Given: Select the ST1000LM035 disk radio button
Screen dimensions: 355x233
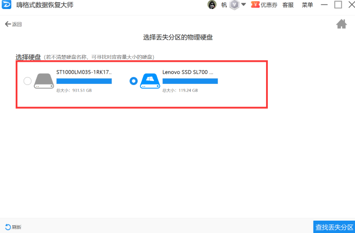Looking at the screenshot, I should pyautogui.click(x=28, y=81).
